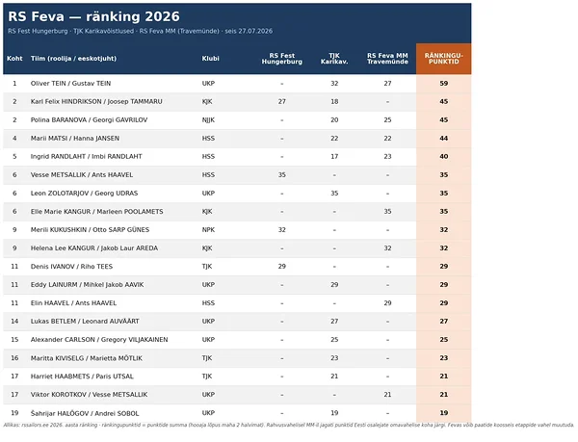Click ranking points 59 in the first row

pos(444,84)
